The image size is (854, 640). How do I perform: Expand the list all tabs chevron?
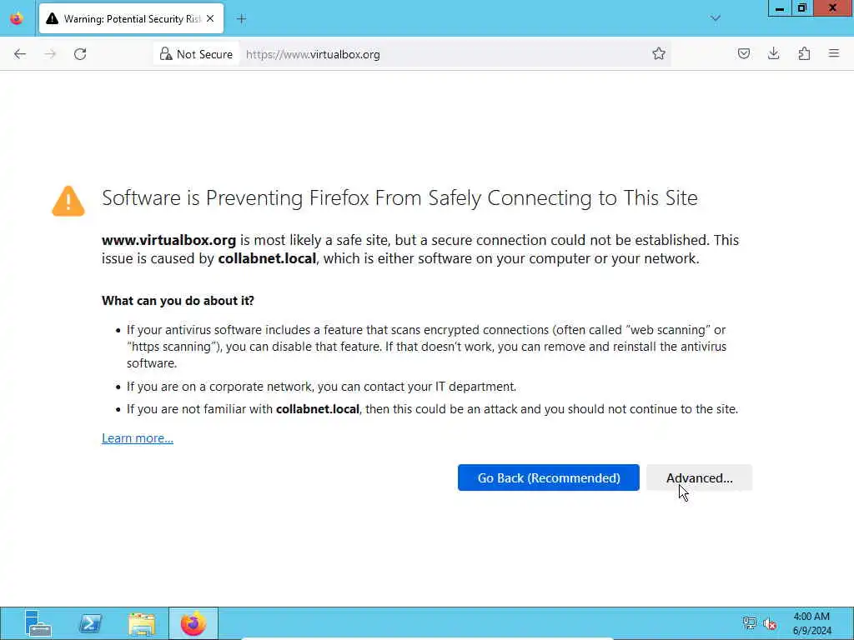pos(716,18)
